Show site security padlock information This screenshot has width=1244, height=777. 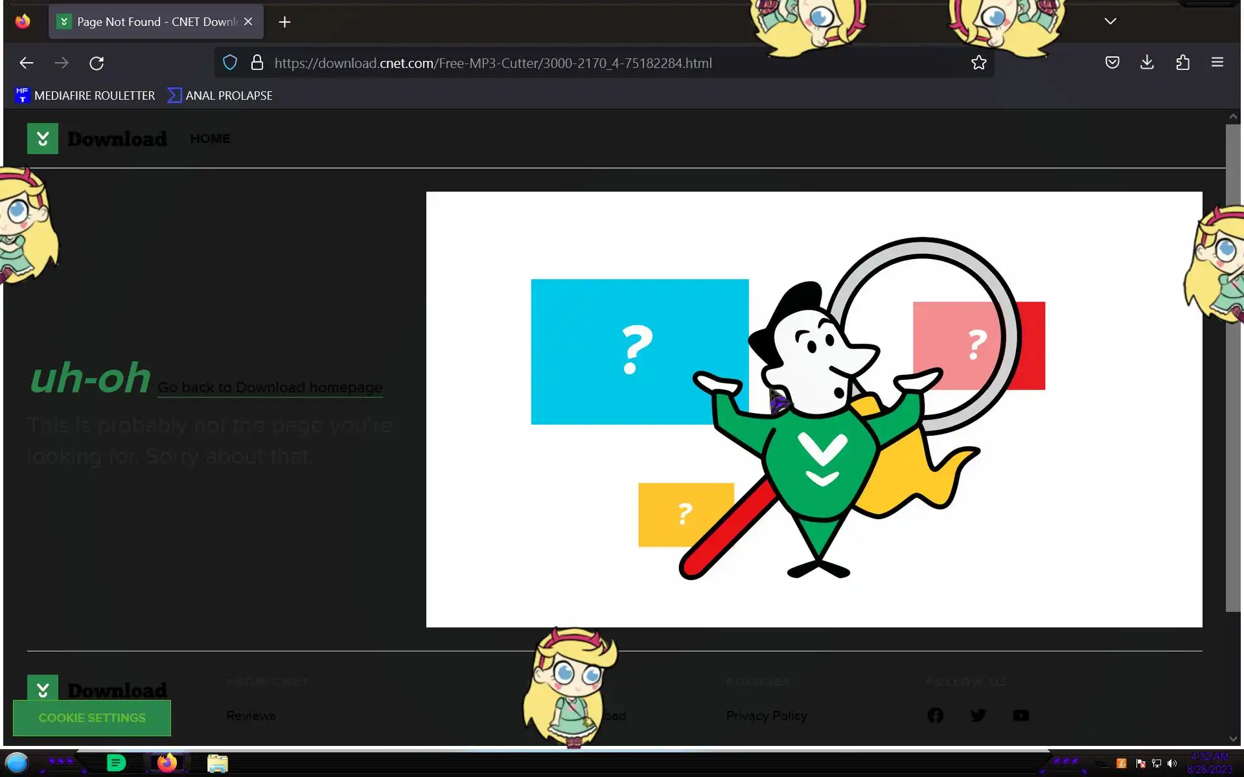[x=257, y=63]
